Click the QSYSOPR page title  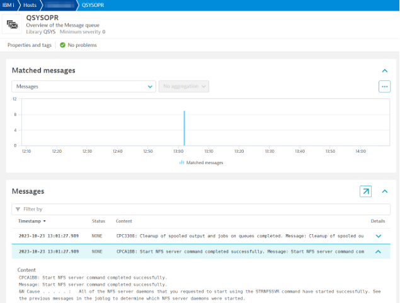point(42,18)
